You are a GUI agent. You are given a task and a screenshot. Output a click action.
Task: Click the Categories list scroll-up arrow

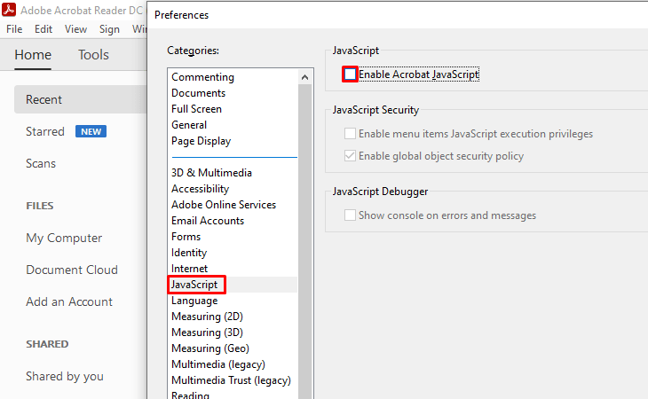(x=305, y=77)
